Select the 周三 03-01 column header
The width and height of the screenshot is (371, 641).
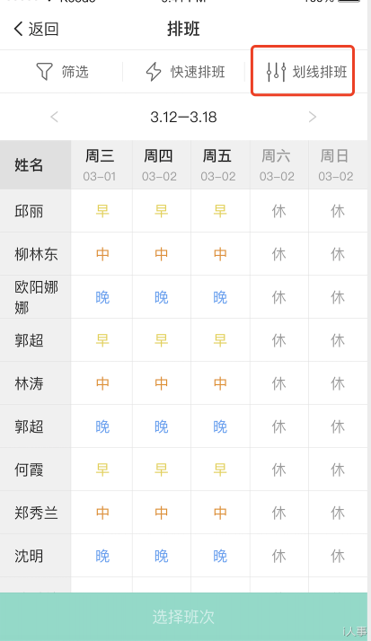pyautogui.click(x=102, y=165)
